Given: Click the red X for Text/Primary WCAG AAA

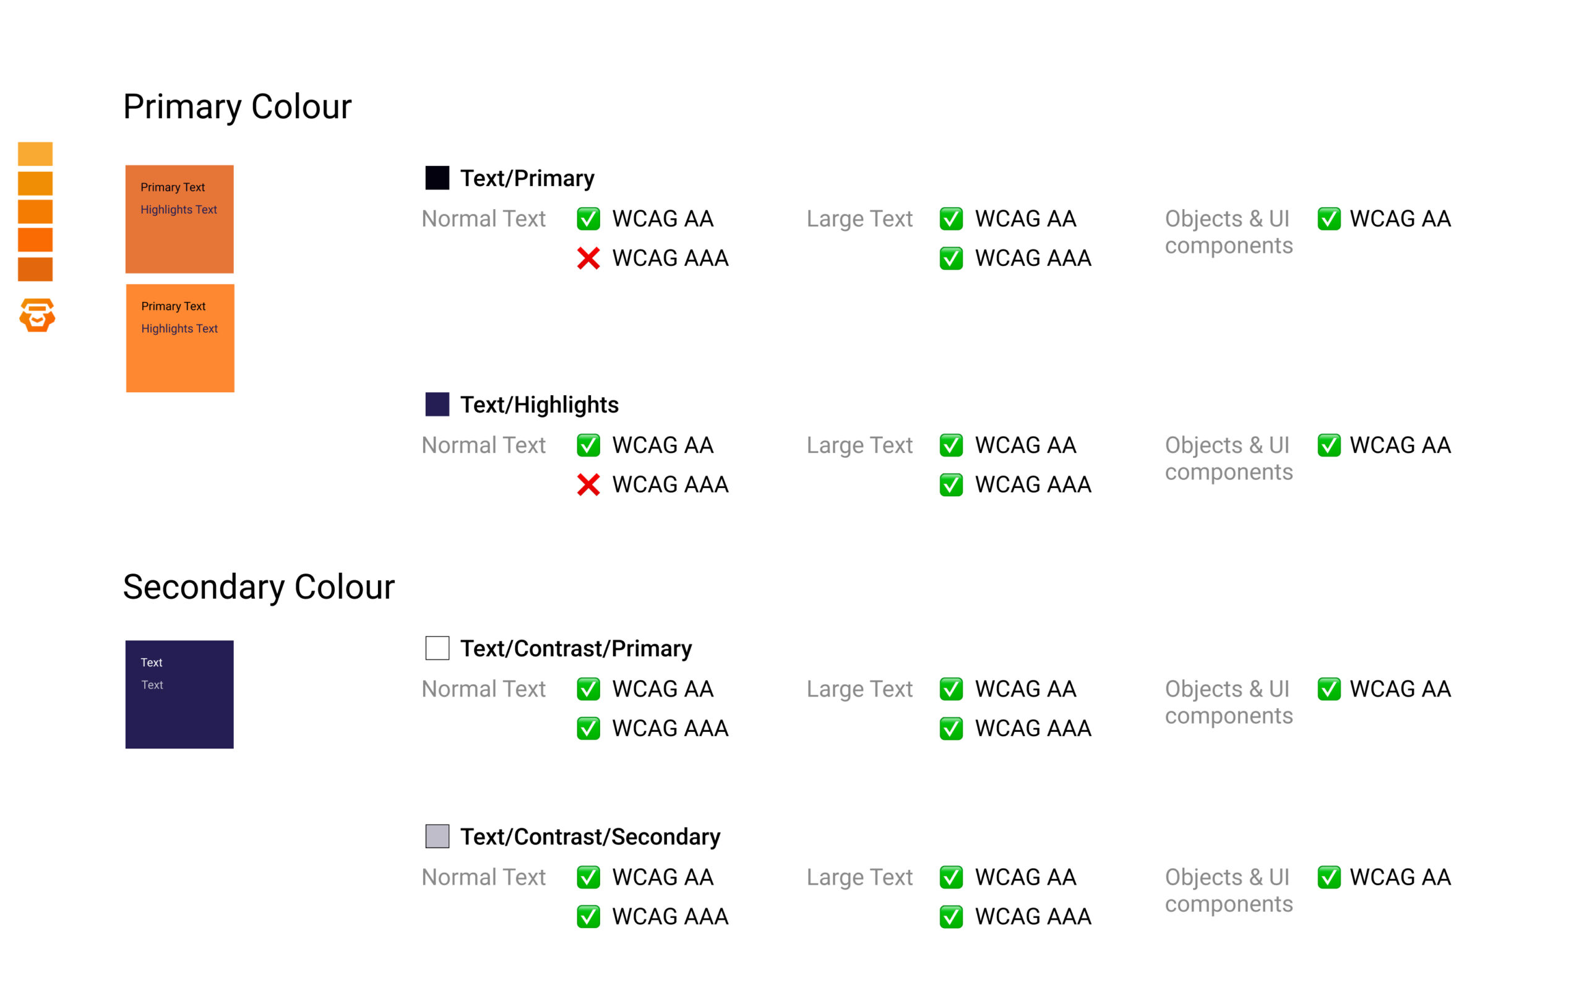Looking at the screenshot, I should tap(589, 258).
